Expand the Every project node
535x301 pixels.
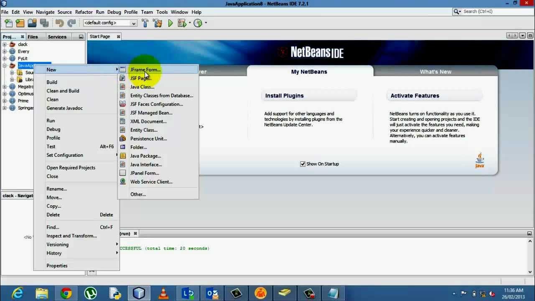click(5, 51)
